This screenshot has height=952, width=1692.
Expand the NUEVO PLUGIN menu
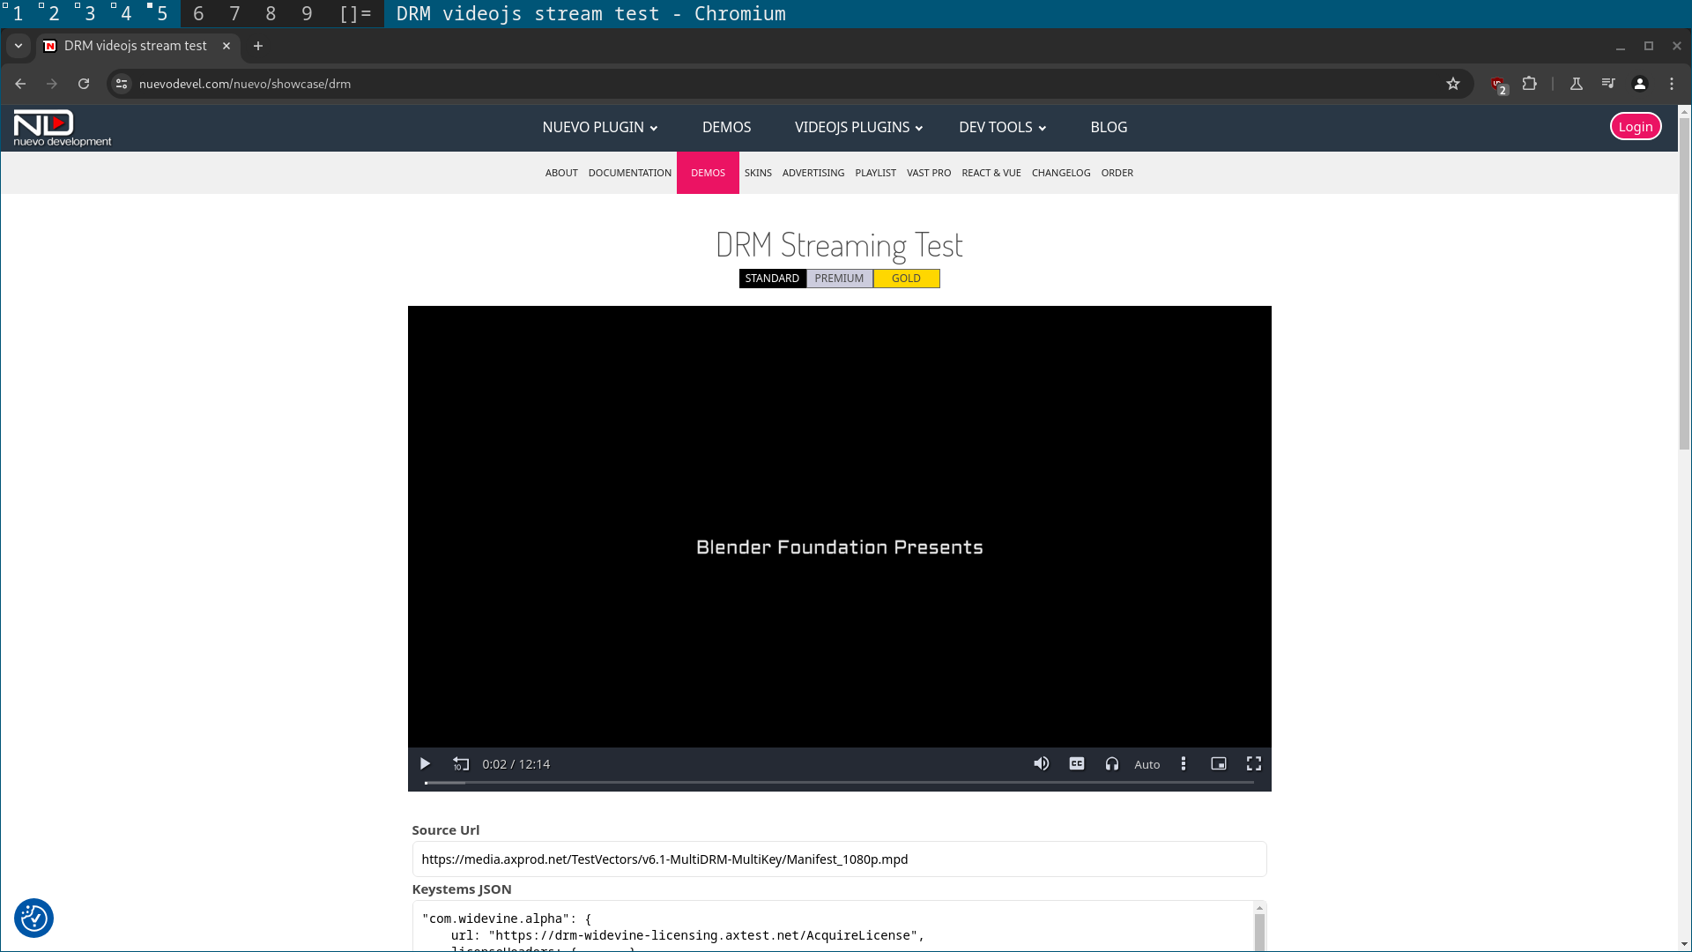point(599,127)
